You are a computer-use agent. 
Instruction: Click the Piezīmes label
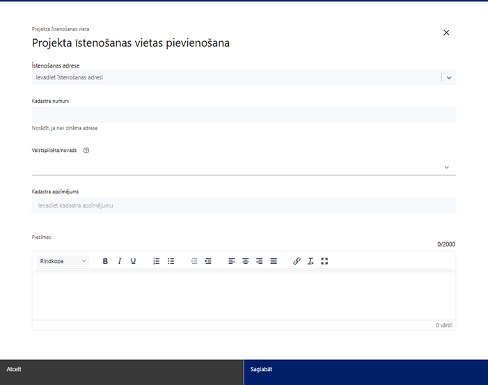[41, 237]
